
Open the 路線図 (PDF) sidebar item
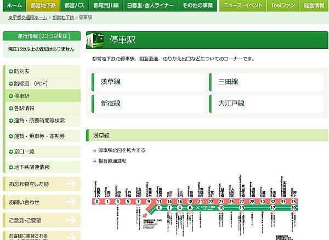[x=43, y=84]
